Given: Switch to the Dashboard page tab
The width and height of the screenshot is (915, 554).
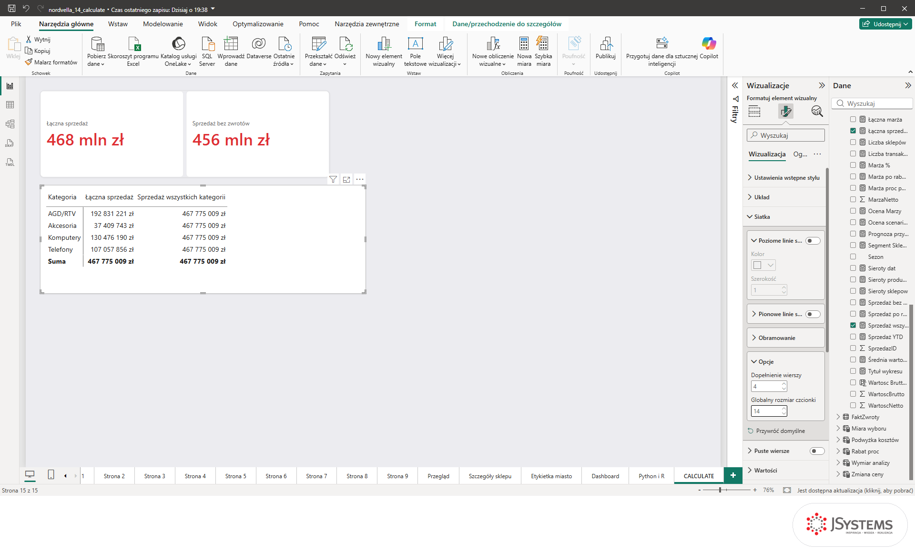Looking at the screenshot, I should tap(605, 476).
